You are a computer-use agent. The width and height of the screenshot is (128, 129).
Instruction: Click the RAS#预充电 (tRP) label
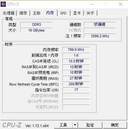[43, 73]
